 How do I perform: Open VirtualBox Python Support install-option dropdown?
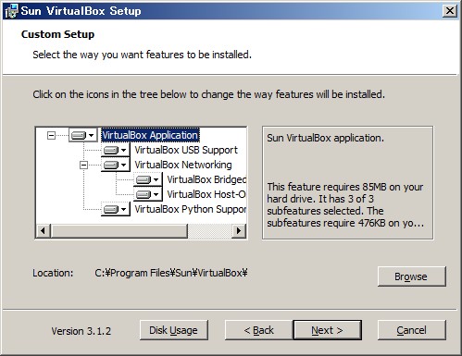pos(116,209)
